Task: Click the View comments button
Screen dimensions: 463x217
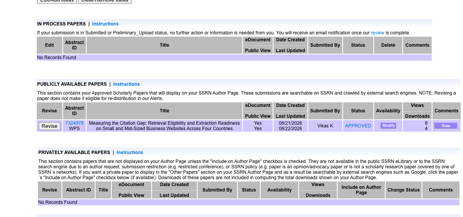Action: coord(446,126)
